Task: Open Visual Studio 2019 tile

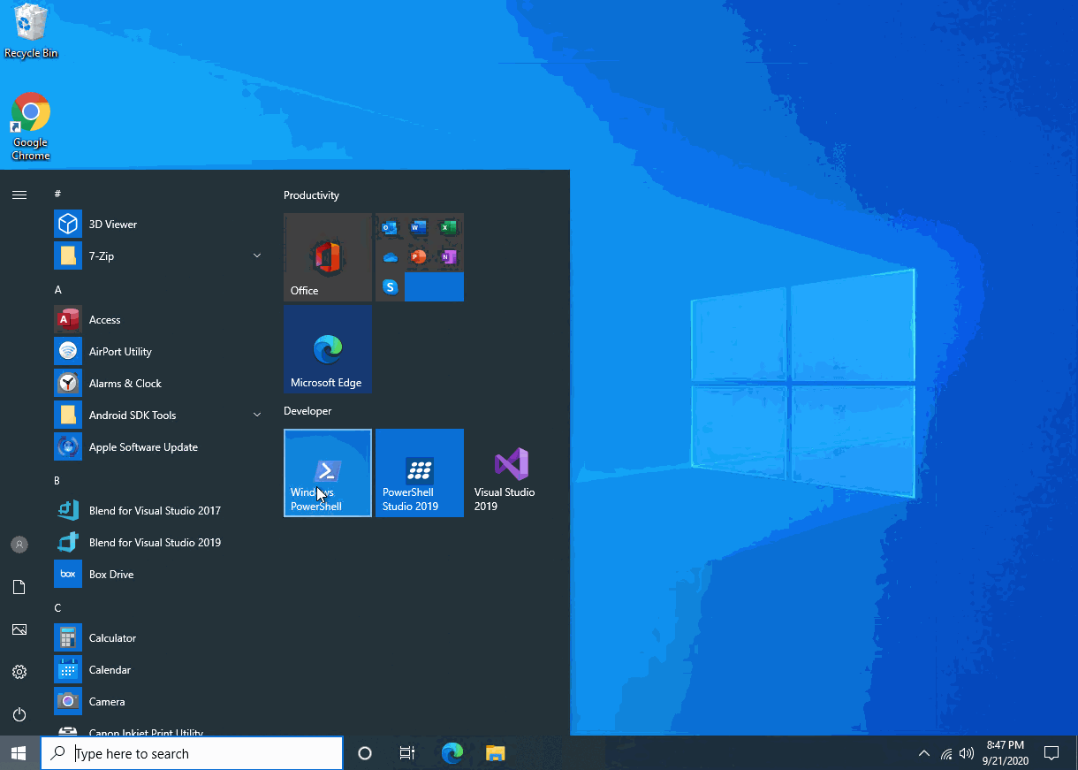Action: point(512,473)
